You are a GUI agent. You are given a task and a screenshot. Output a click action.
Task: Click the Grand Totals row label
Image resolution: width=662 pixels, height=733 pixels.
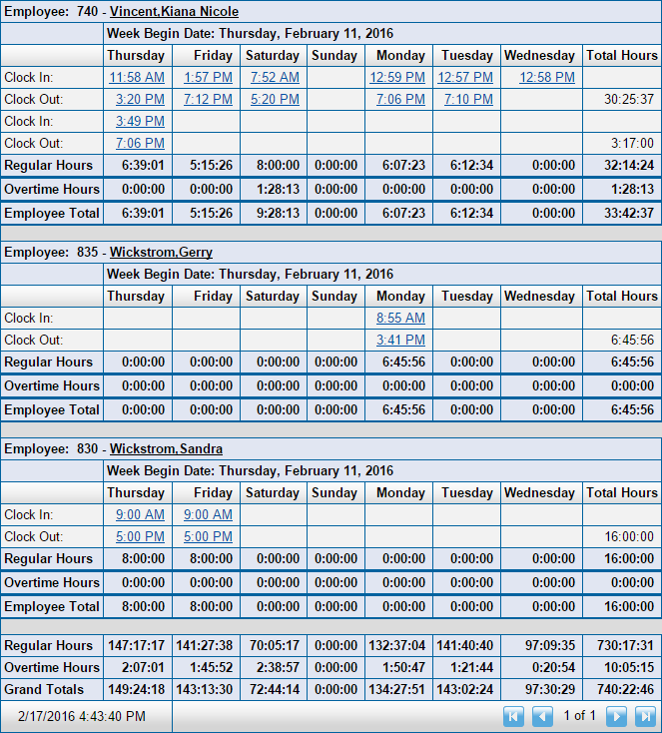[44, 690]
